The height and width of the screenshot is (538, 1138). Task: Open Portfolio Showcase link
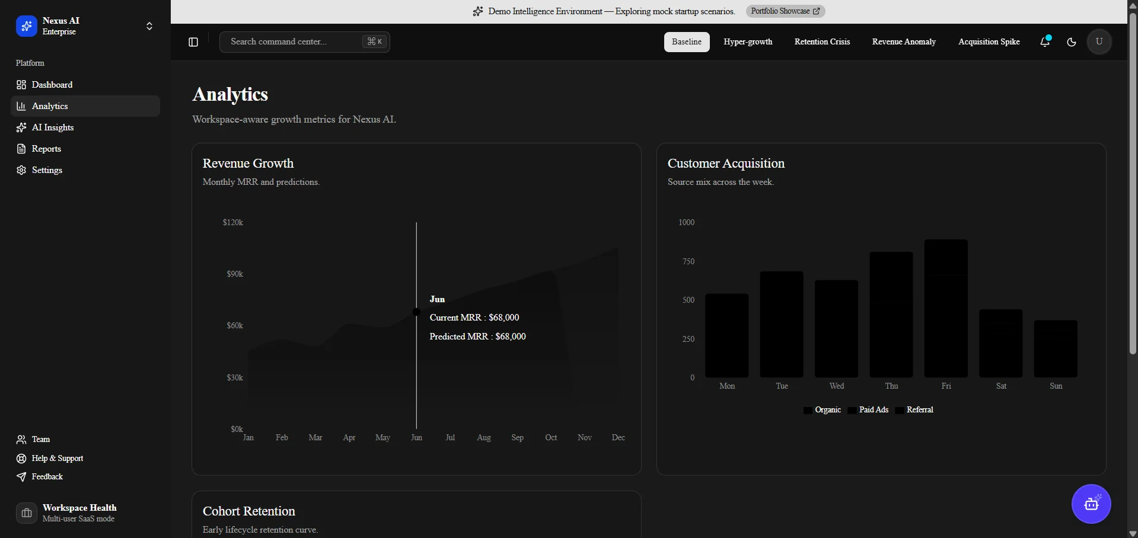[785, 11]
